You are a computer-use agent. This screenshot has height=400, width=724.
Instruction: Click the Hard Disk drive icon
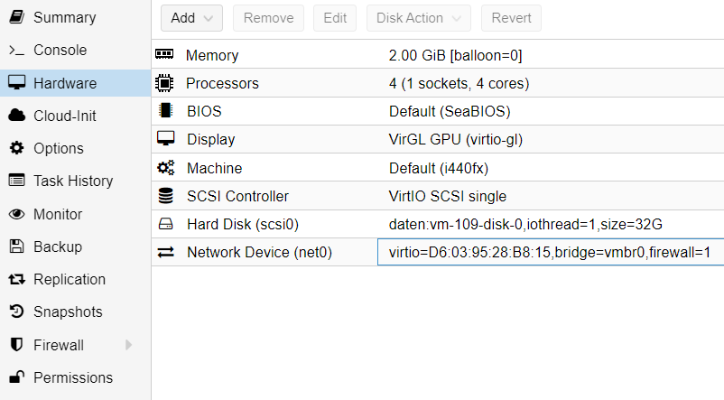[164, 224]
